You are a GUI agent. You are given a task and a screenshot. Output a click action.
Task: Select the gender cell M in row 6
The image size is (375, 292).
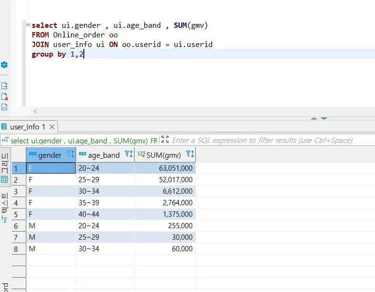point(51,225)
